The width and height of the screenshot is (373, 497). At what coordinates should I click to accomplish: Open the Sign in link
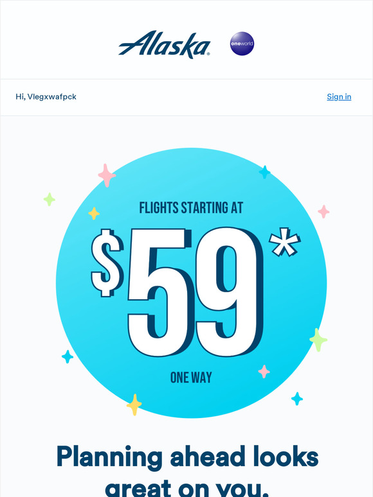pyautogui.click(x=339, y=97)
